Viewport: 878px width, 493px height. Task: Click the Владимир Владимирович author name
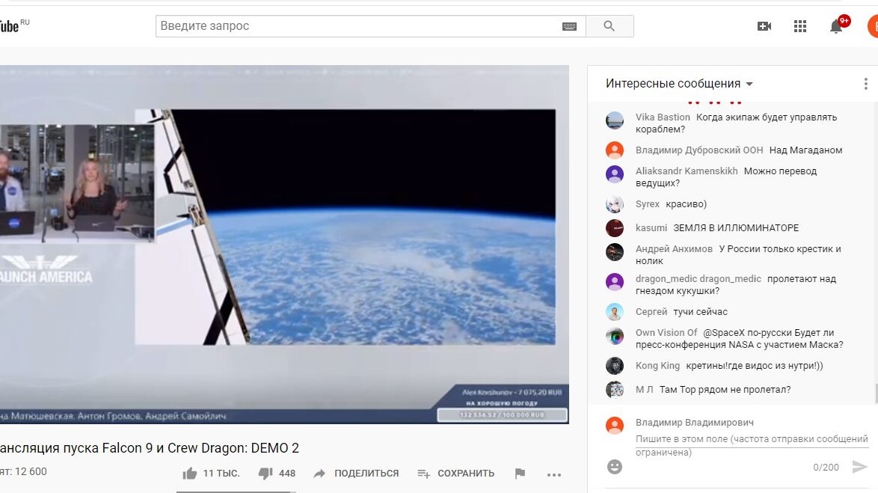point(694,423)
